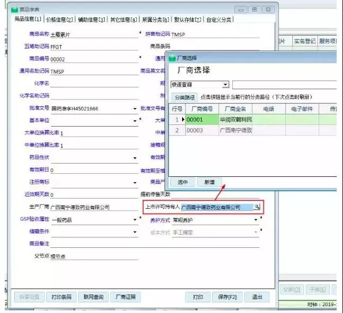This screenshot has width=343, height=313.
Task: Click the 实名登记 column in background window
Action: point(305,41)
